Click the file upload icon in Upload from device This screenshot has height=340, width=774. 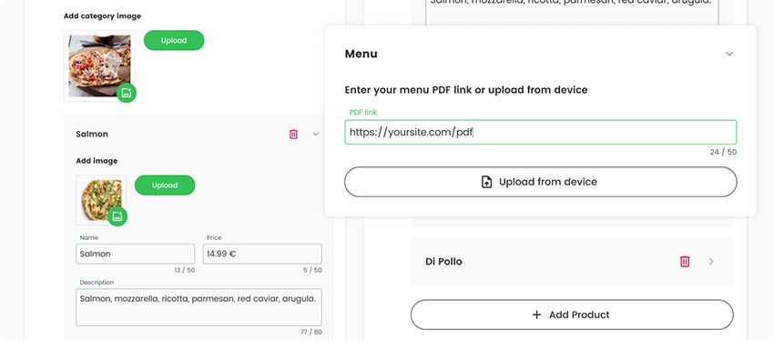point(487,182)
